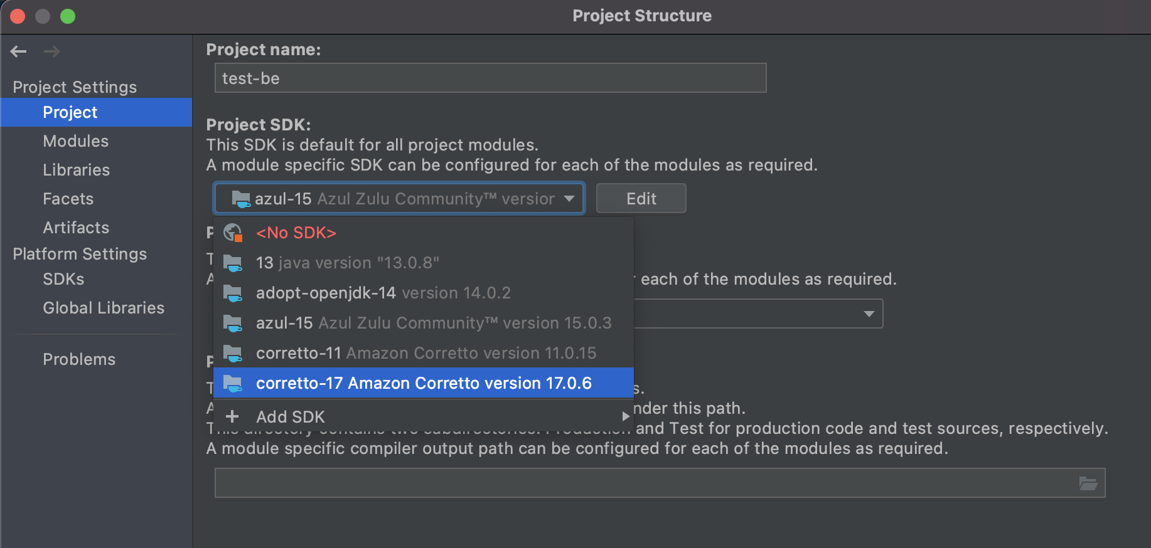This screenshot has width=1151, height=548.
Task: Click the adopt-openjdk-14 SDK folder icon
Action: (x=233, y=293)
